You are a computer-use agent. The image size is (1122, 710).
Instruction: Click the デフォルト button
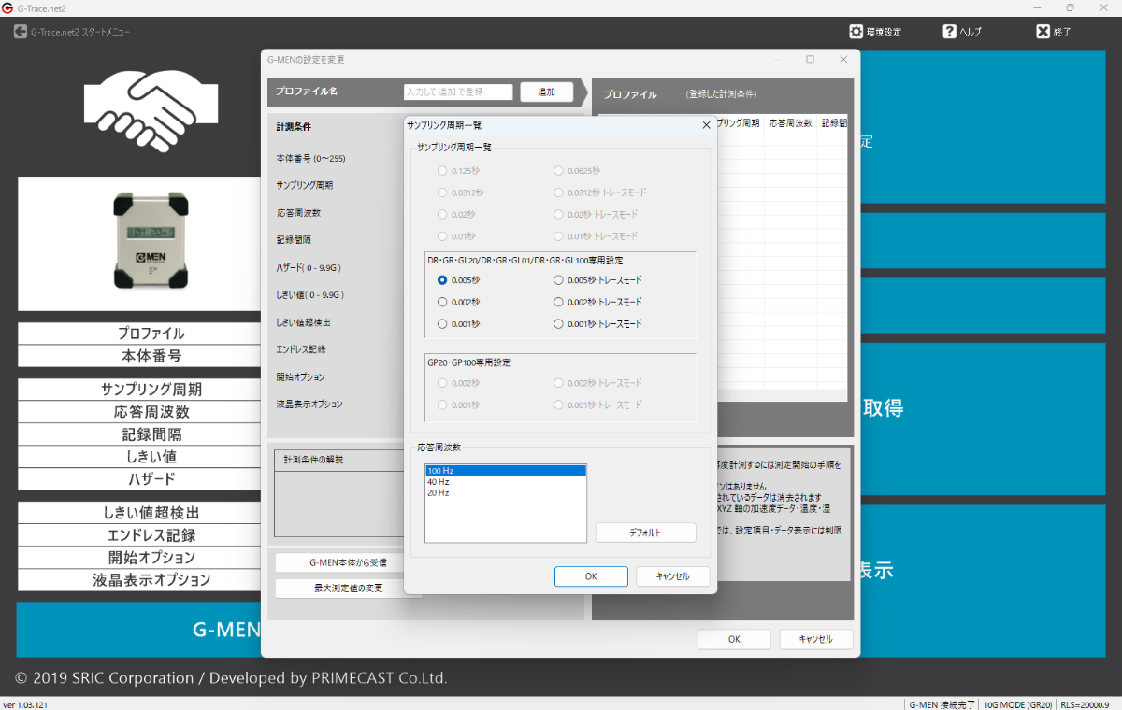pos(646,532)
